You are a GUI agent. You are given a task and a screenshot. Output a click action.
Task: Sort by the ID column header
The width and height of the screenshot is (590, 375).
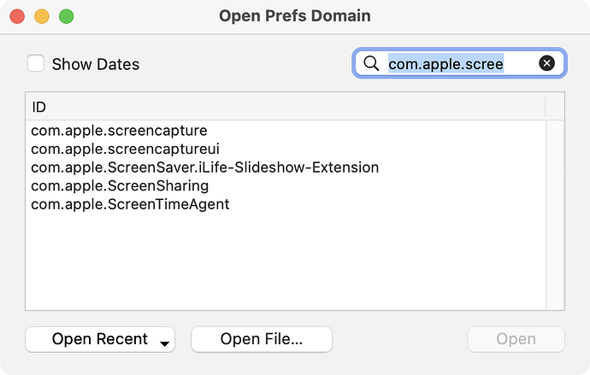pos(286,107)
